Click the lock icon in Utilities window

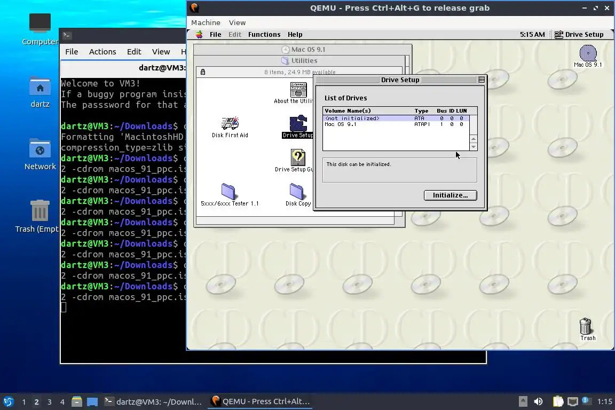tap(203, 72)
